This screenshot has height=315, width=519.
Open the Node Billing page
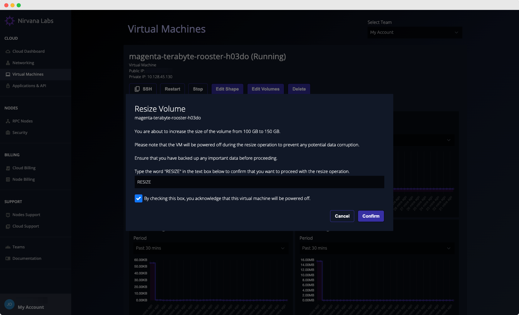[24, 180]
